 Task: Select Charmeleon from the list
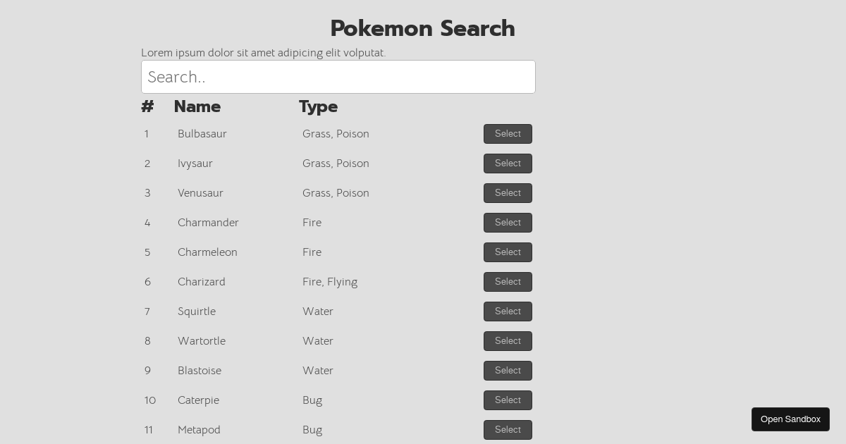[508, 252]
